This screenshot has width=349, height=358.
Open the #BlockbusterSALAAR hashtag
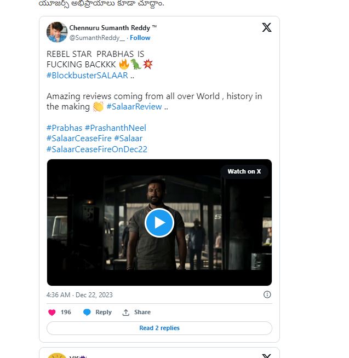[87, 75]
